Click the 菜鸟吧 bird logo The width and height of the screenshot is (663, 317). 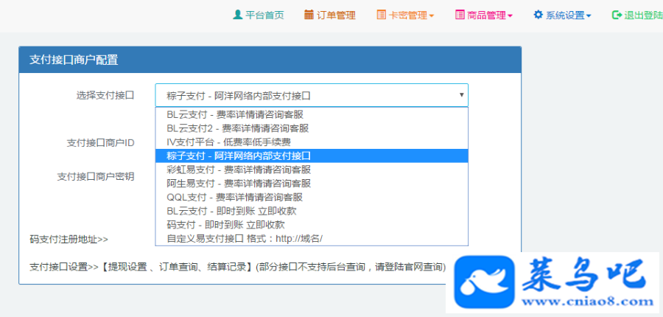pyautogui.click(x=484, y=282)
